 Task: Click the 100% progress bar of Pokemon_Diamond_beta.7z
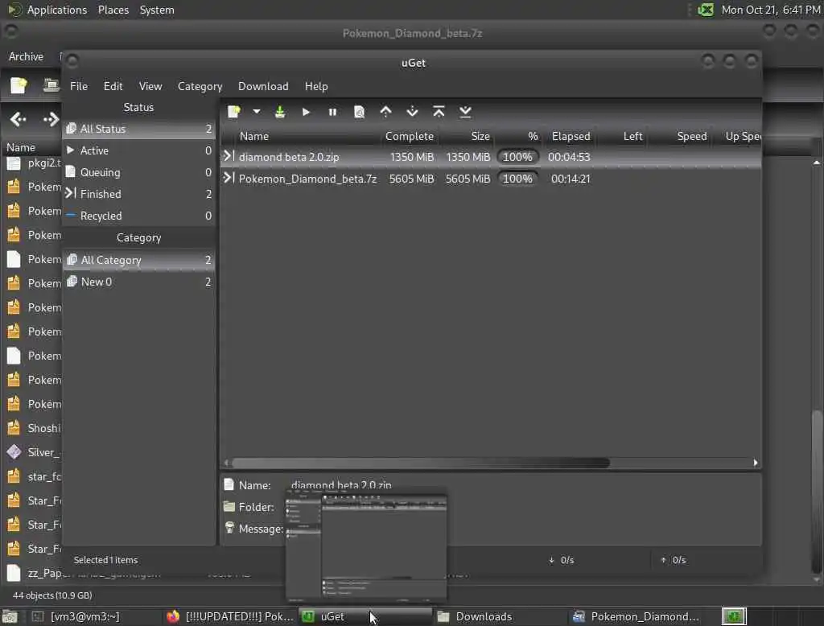point(517,179)
